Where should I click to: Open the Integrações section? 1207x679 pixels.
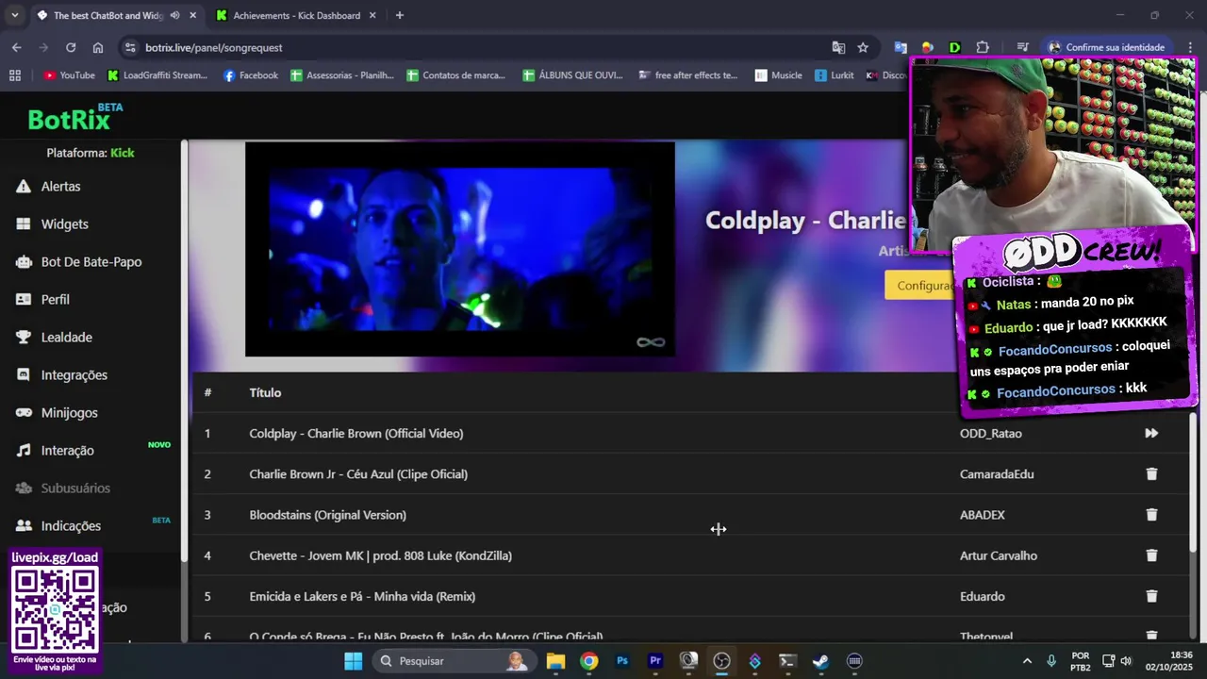tap(74, 375)
